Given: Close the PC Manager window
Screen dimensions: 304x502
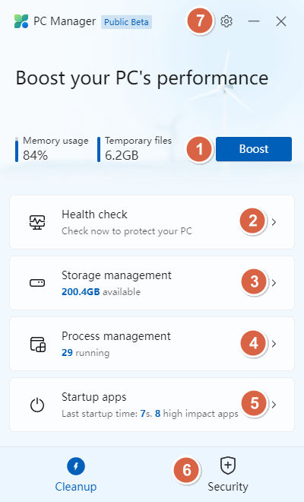Looking at the screenshot, I should click(x=281, y=21).
